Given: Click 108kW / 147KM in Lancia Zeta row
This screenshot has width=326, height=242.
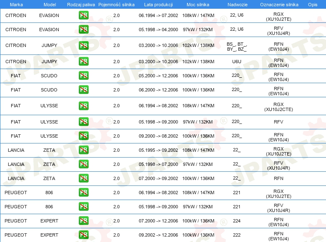Looking at the screenshot, I should tap(198, 150).
